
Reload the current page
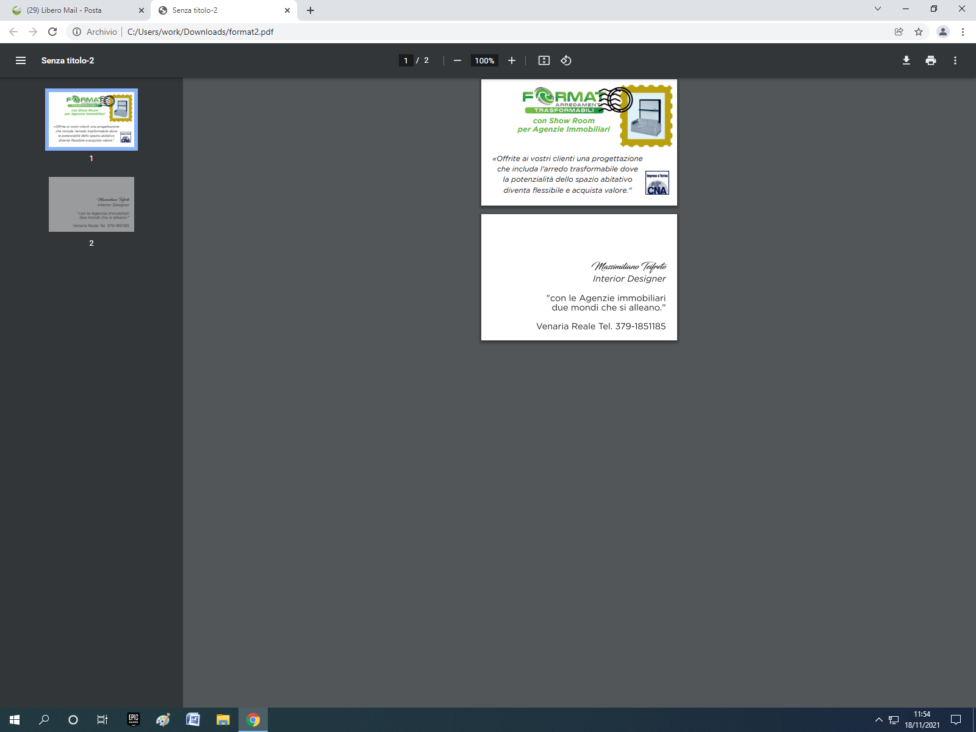52,32
